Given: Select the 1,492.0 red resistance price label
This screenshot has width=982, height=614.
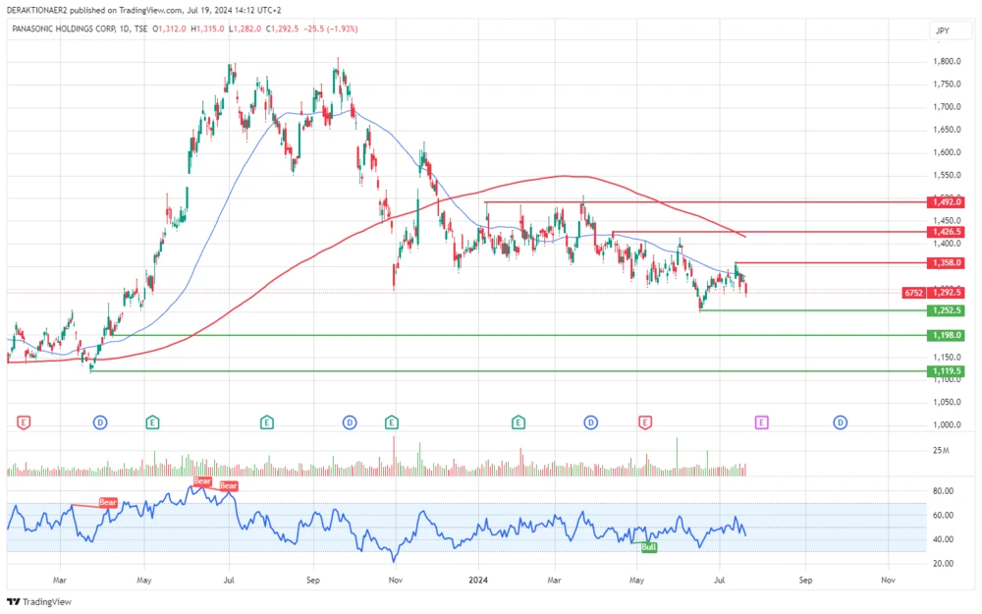Looking at the screenshot, I should (947, 201).
